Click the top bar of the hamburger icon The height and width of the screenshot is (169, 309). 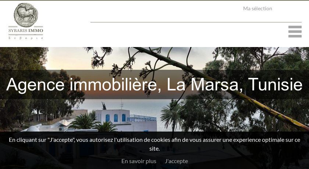tap(295, 27)
